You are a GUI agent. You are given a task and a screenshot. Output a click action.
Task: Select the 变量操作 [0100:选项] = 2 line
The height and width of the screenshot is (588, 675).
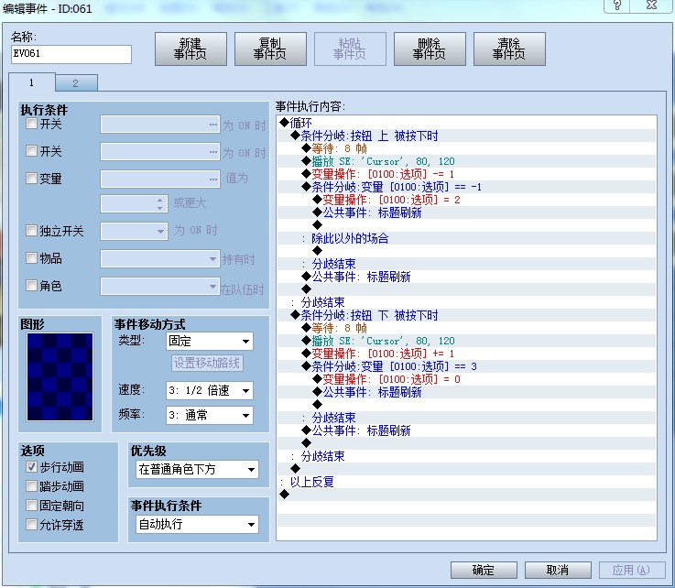coord(467,200)
